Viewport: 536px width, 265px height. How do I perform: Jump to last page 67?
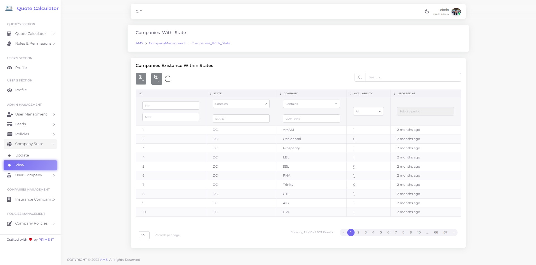tap(445, 232)
